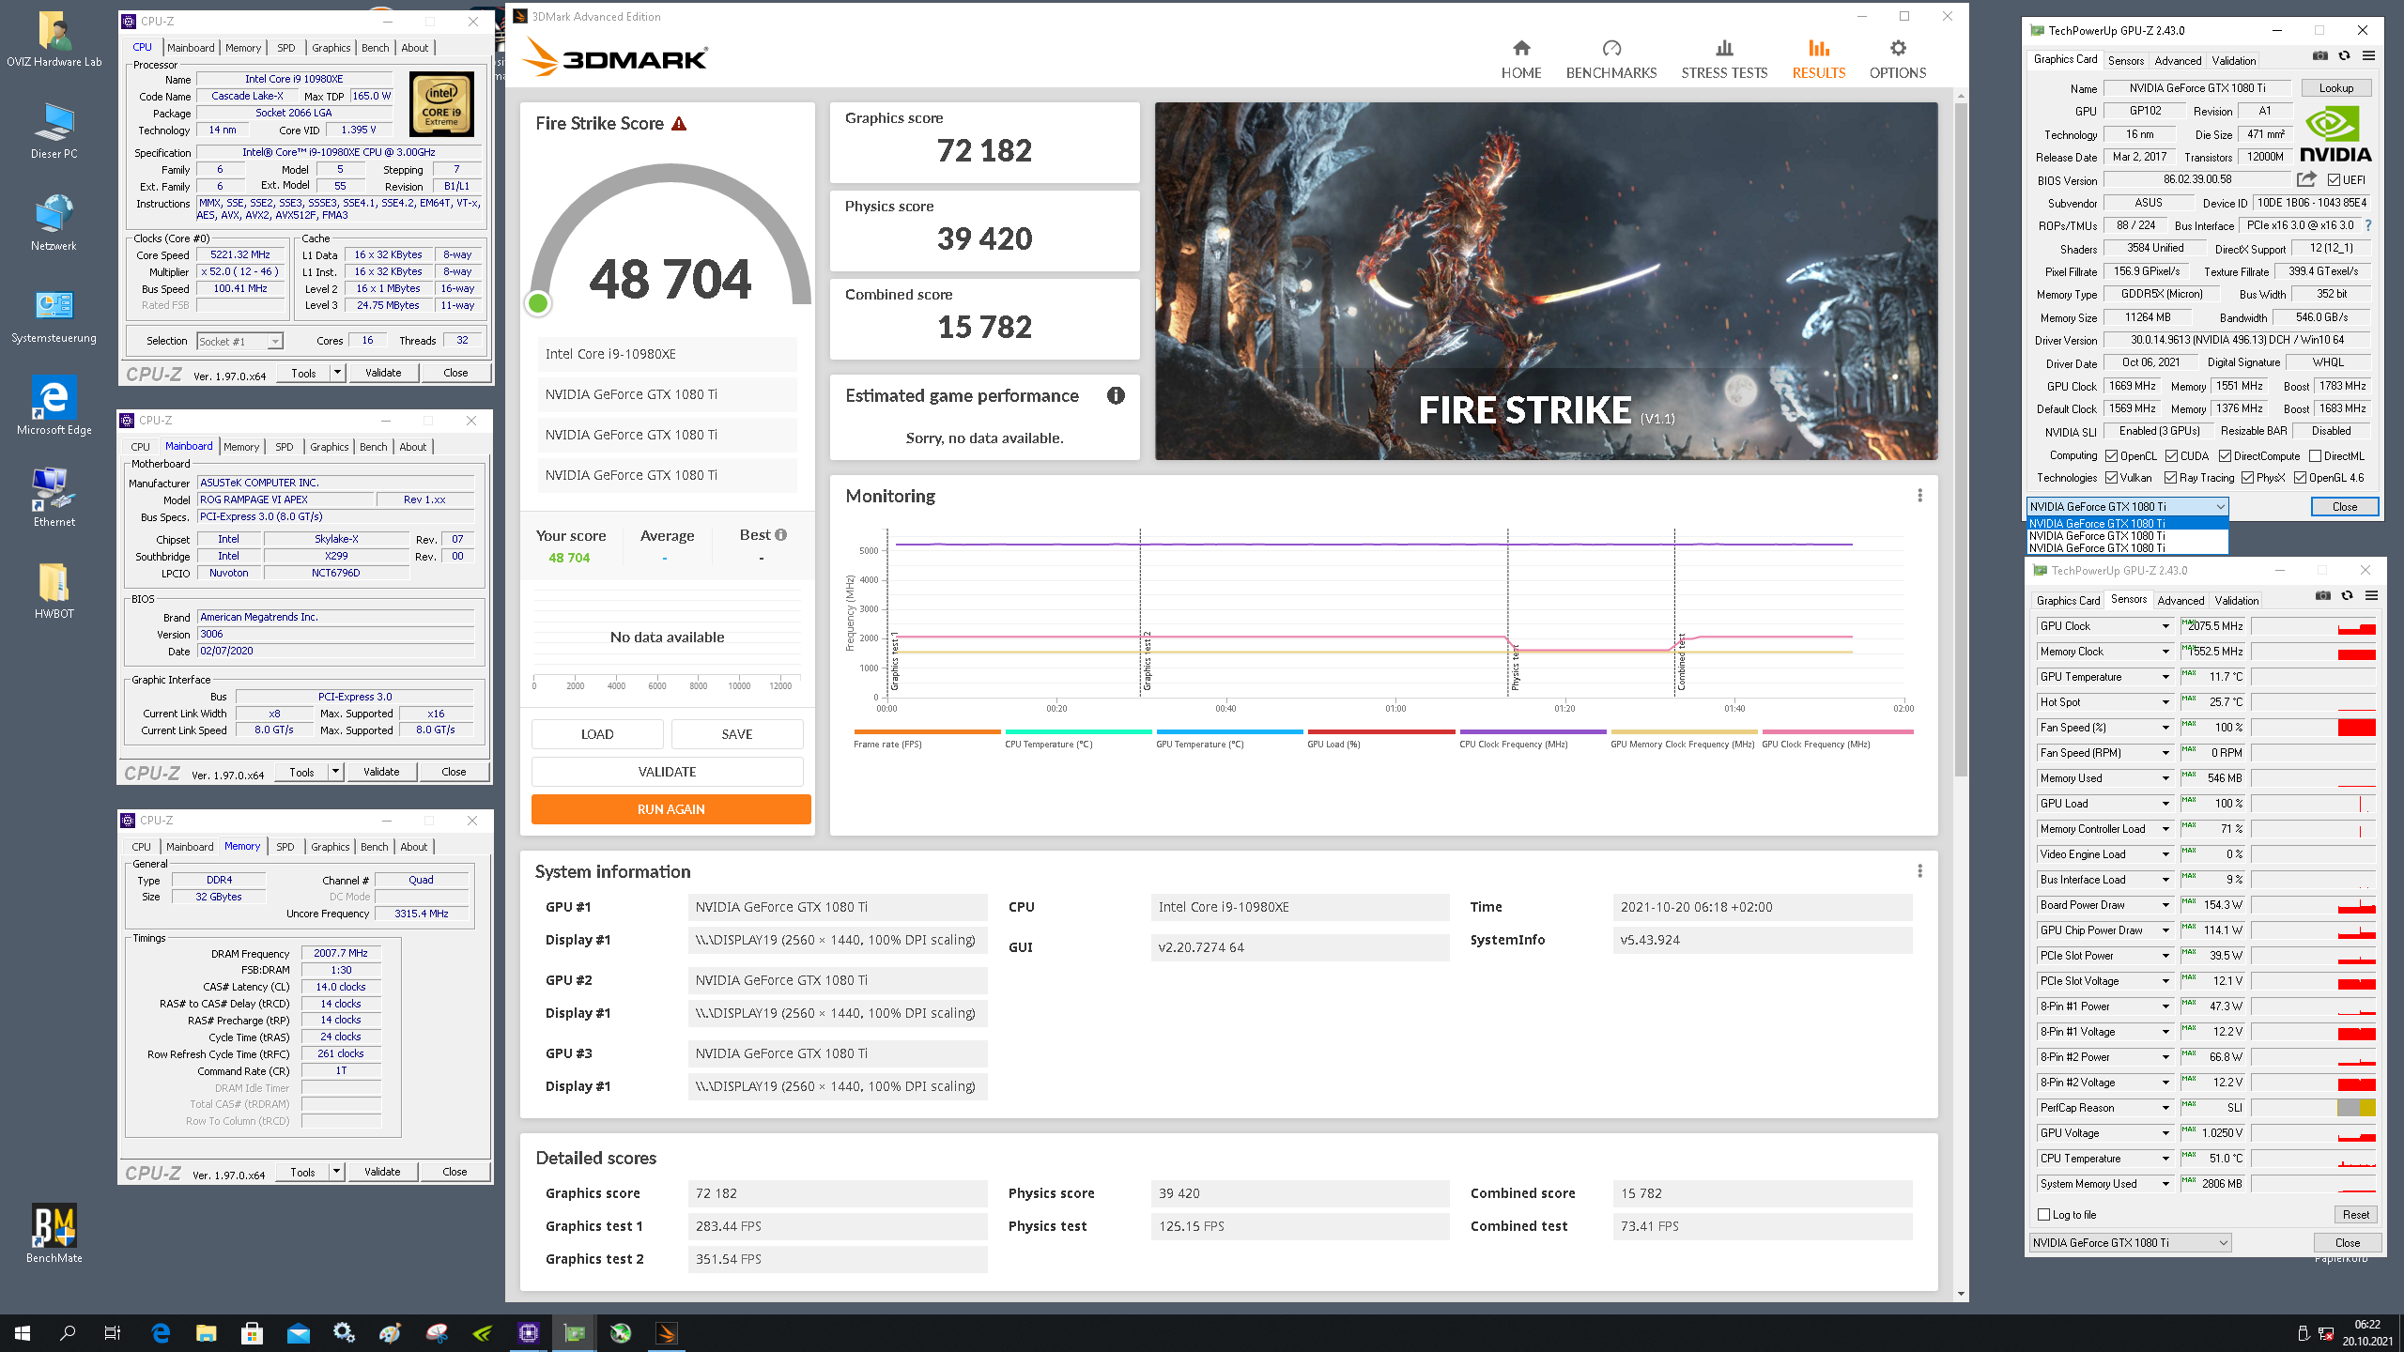Click LOAD result button
The image size is (2404, 1352).
click(597, 734)
